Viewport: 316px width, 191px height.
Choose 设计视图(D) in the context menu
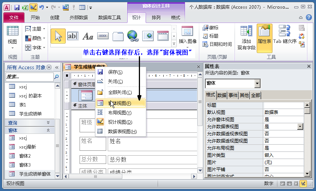(x=120, y=122)
